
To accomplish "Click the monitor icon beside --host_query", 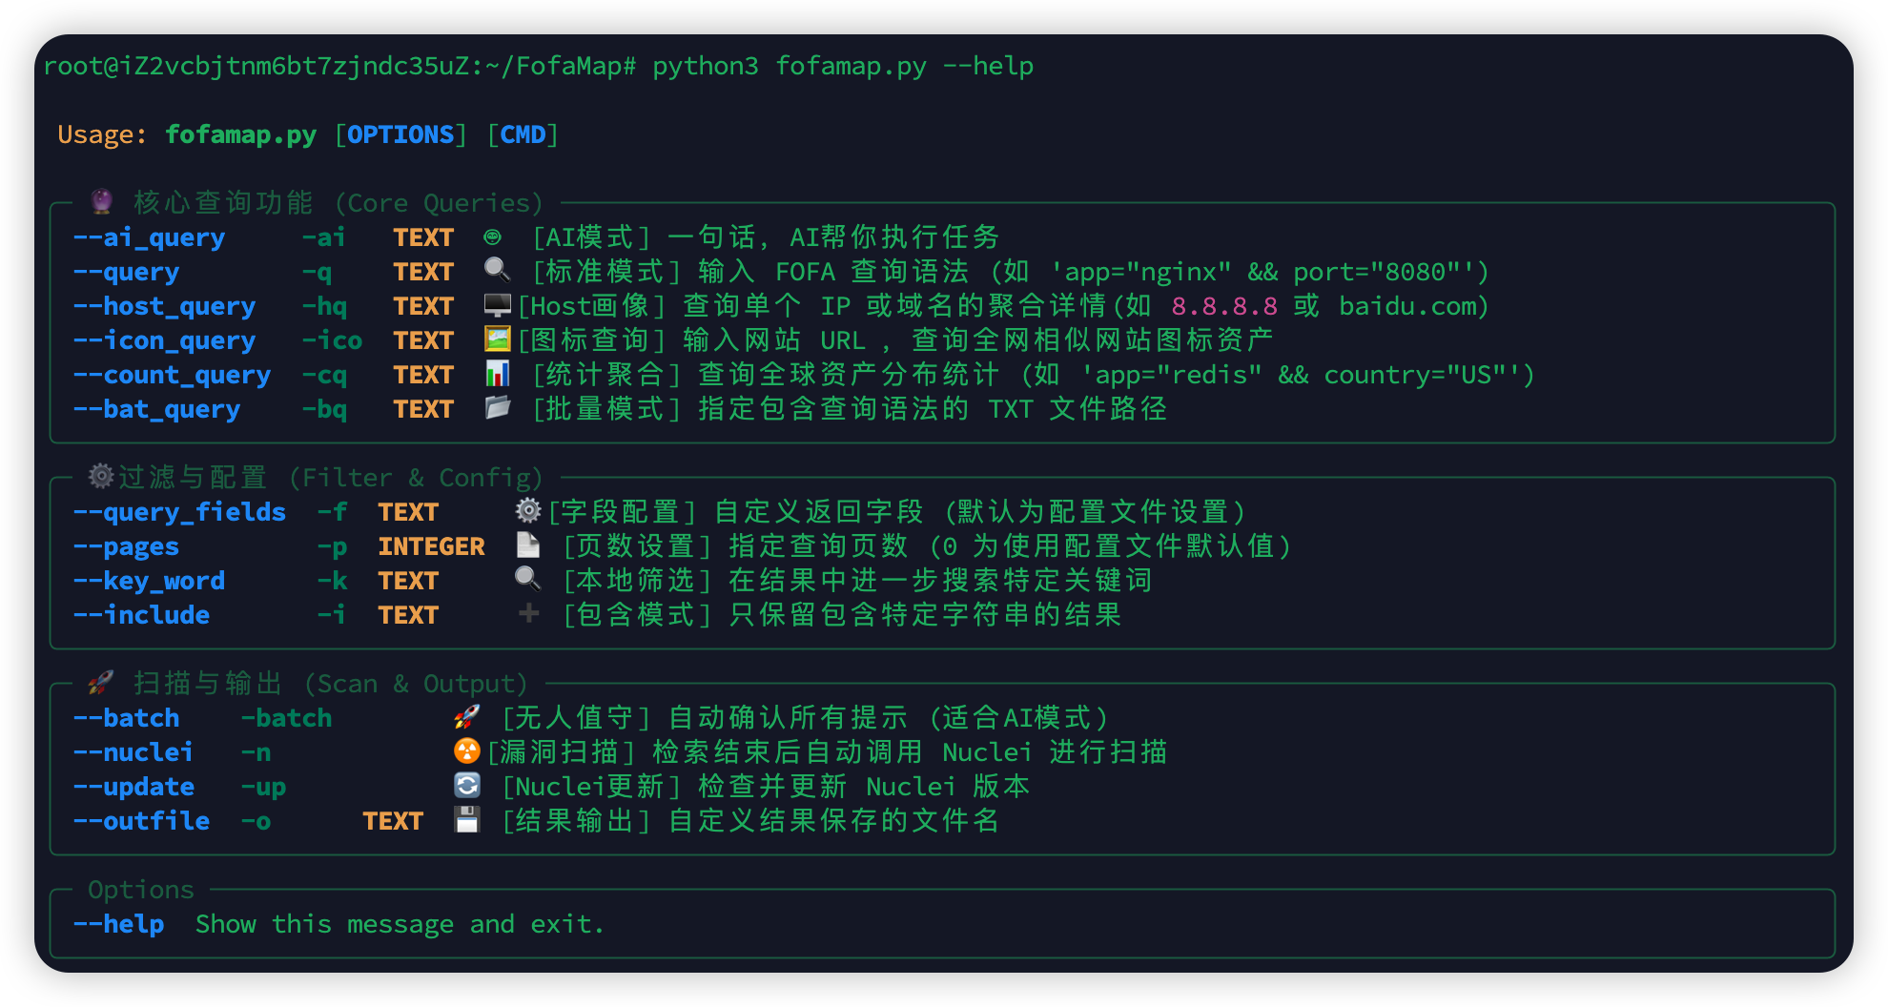I will click(x=497, y=305).
